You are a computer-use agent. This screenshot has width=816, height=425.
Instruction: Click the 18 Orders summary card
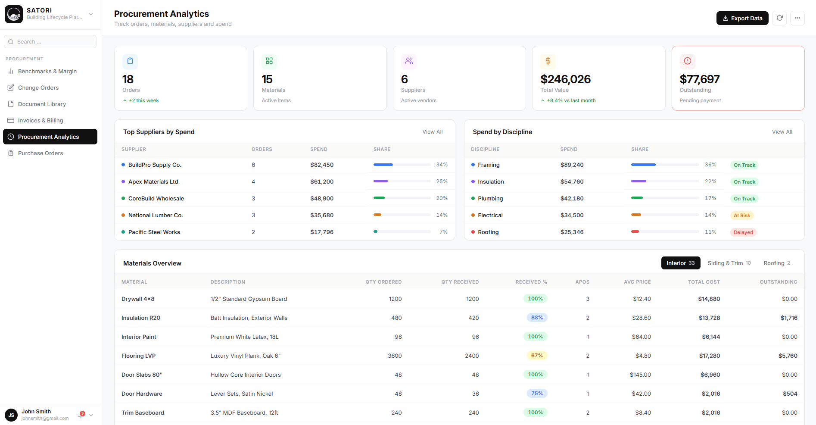click(x=181, y=78)
